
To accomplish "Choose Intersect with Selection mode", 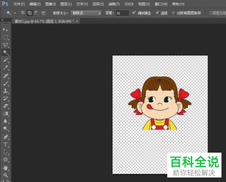I will pos(43,13).
